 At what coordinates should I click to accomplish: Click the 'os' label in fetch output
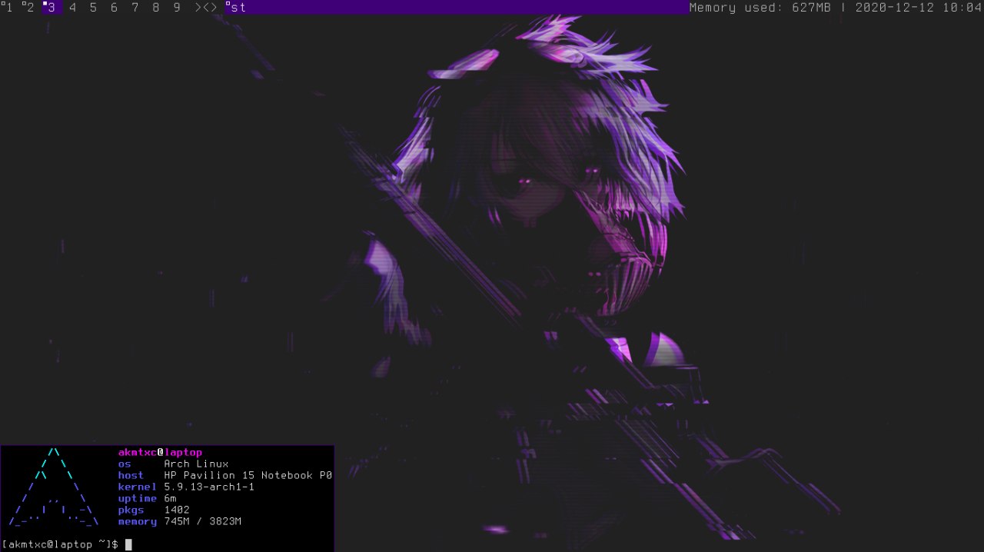click(125, 464)
